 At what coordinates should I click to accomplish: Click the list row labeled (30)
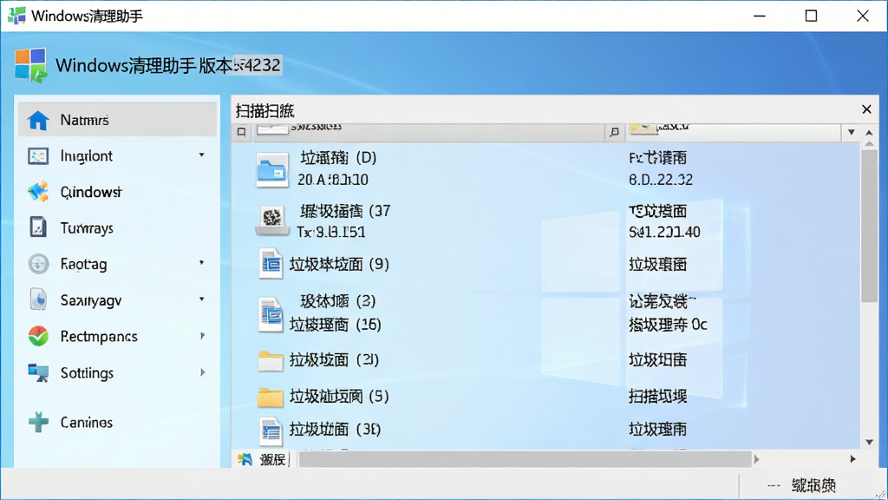pos(546,429)
